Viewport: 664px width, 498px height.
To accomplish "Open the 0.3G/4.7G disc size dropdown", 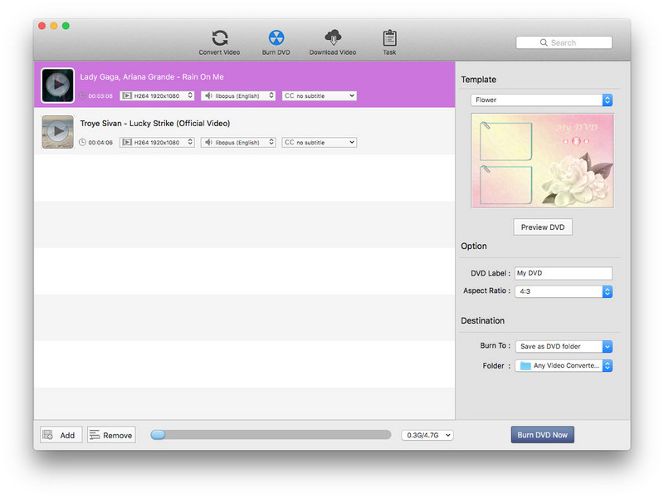I will 427,435.
